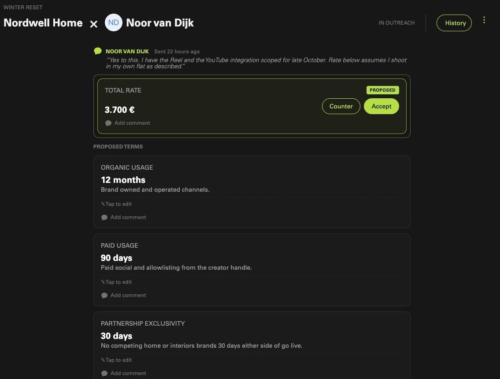The image size is (500, 379).
Task: Click the '90 days' paid usage value
Action: (x=116, y=258)
